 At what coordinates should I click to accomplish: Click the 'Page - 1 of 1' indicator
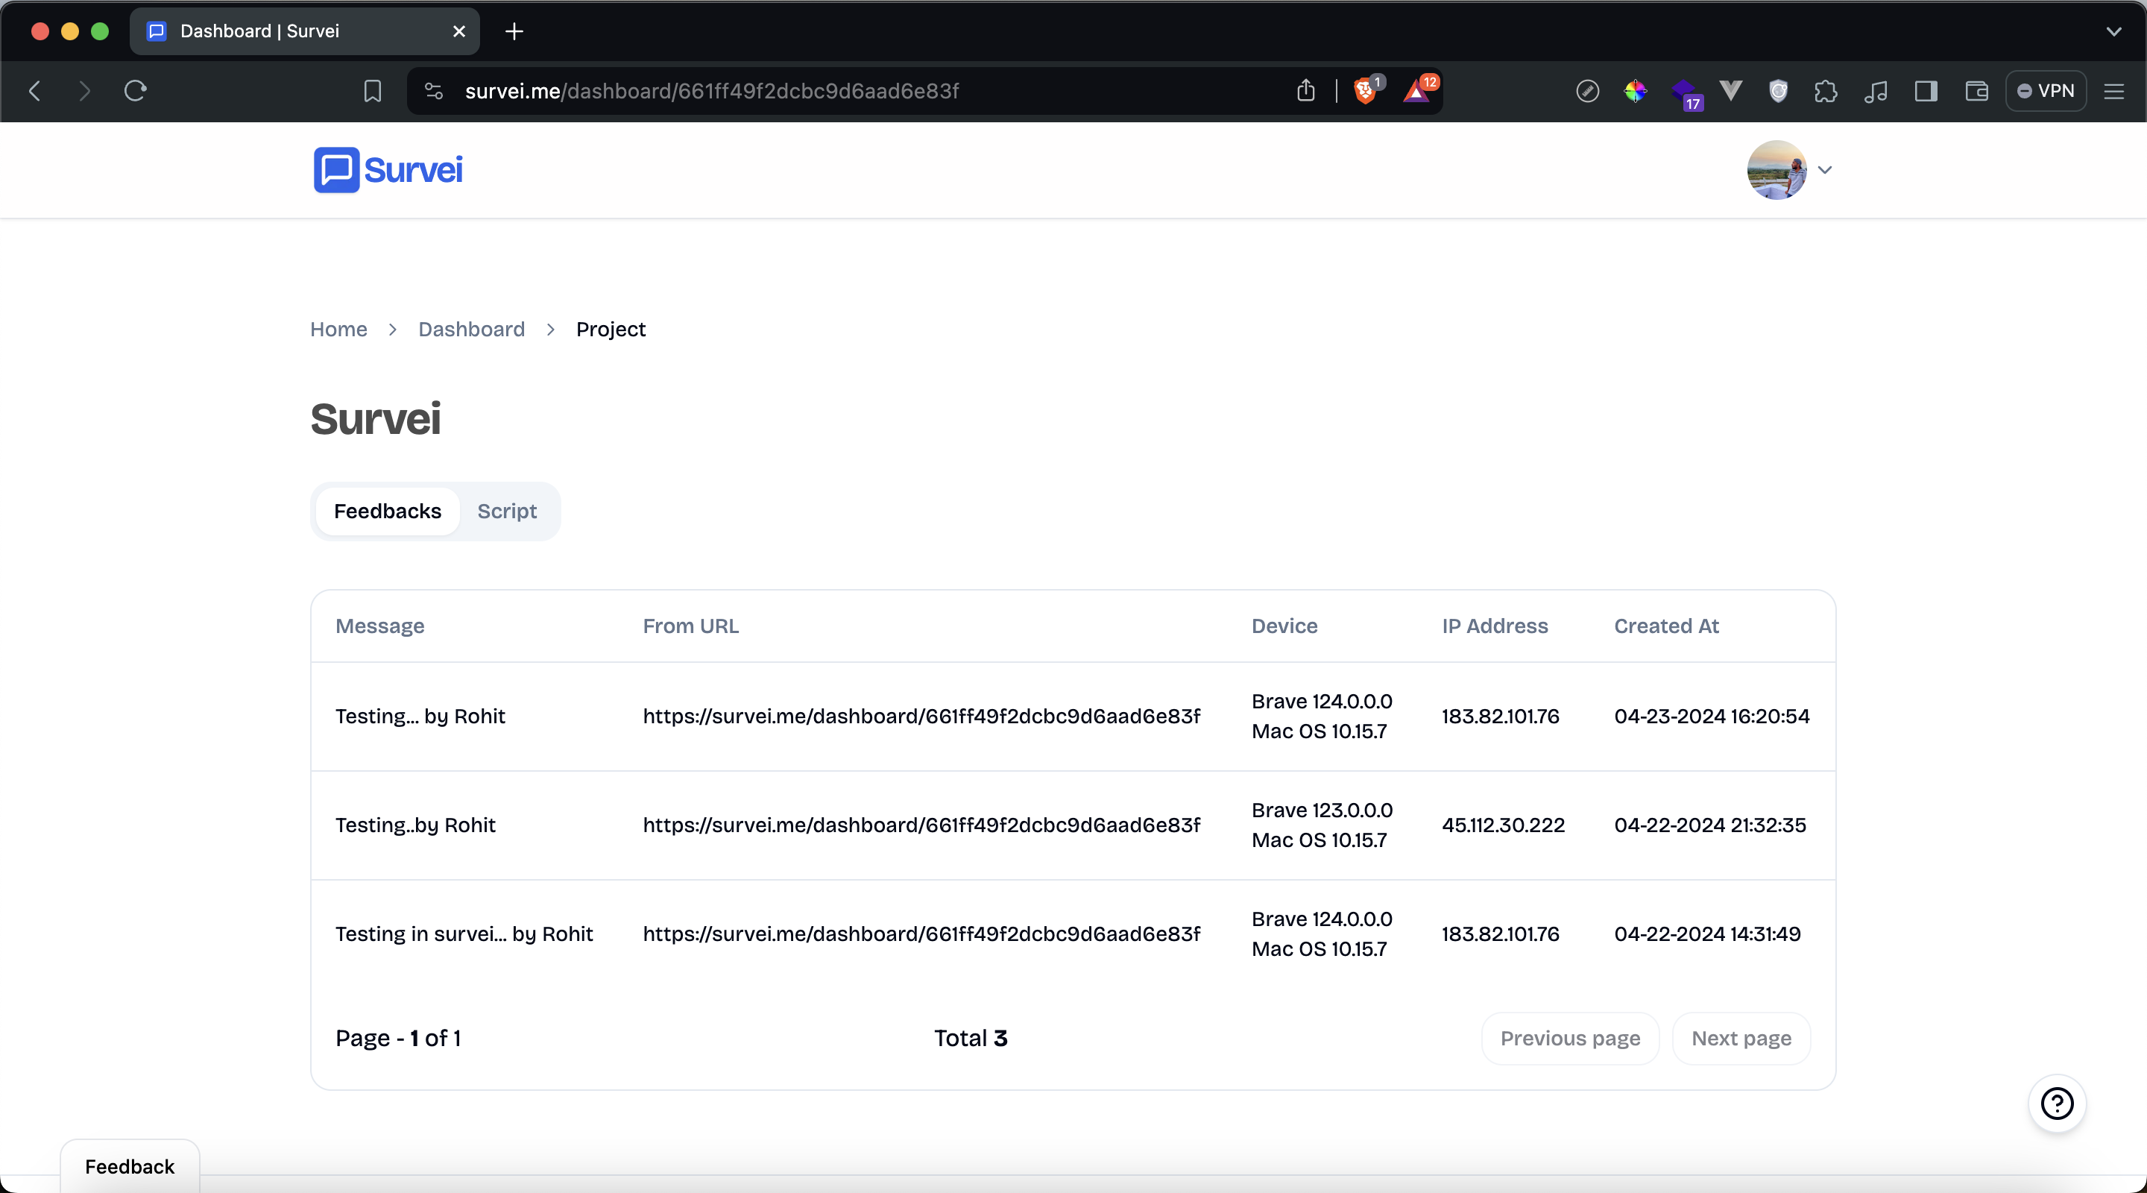point(397,1039)
